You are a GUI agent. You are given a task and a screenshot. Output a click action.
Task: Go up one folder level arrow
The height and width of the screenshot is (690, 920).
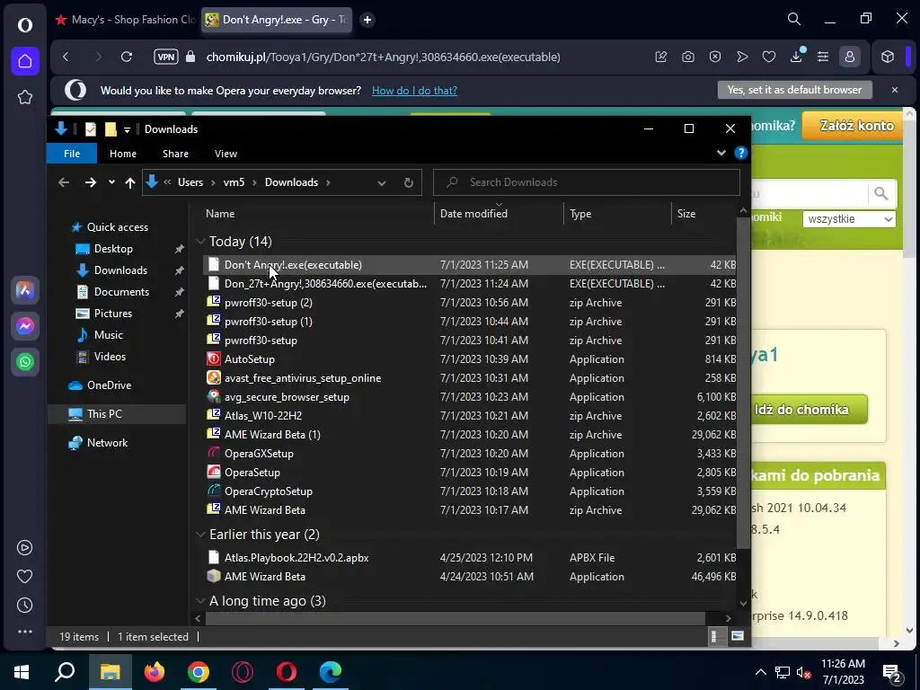tap(130, 182)
